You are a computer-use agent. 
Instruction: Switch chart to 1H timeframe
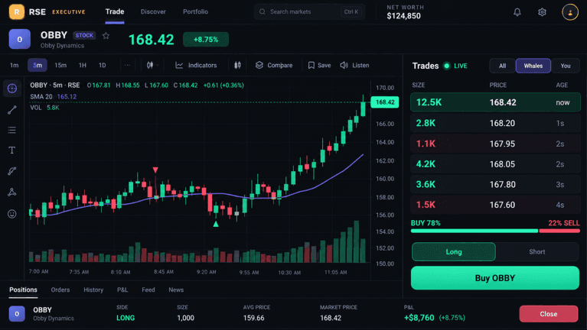[x=83, y=65]
